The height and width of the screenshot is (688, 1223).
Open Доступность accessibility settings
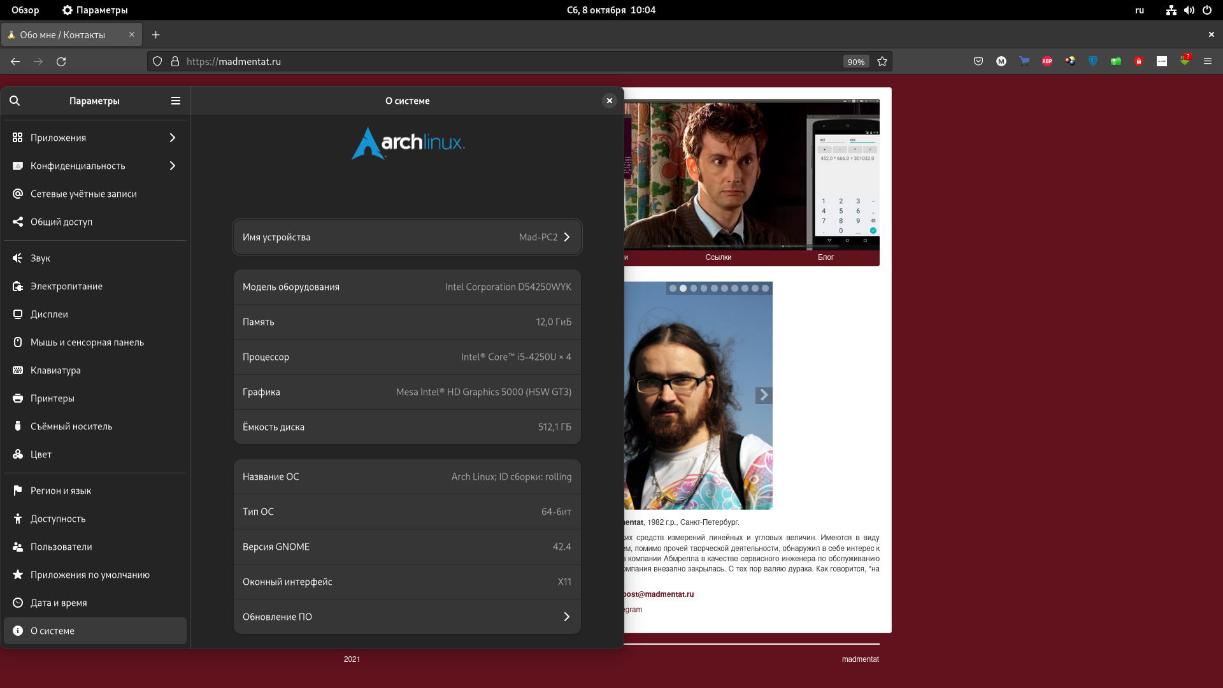point(95,519)
